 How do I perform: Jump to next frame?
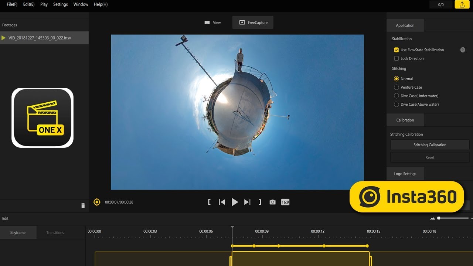pyautogui.click(x=247, y=202)
